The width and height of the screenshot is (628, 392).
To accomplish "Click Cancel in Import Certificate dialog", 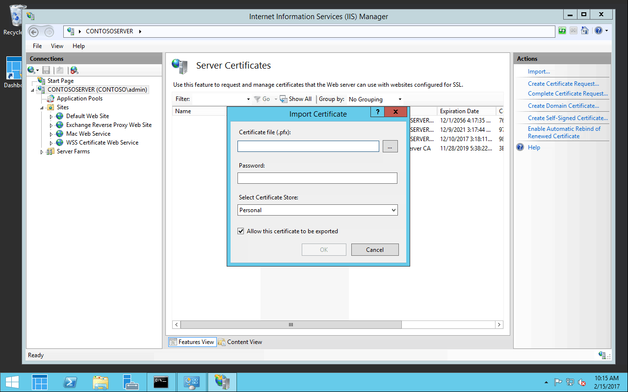I will [375, 250].
